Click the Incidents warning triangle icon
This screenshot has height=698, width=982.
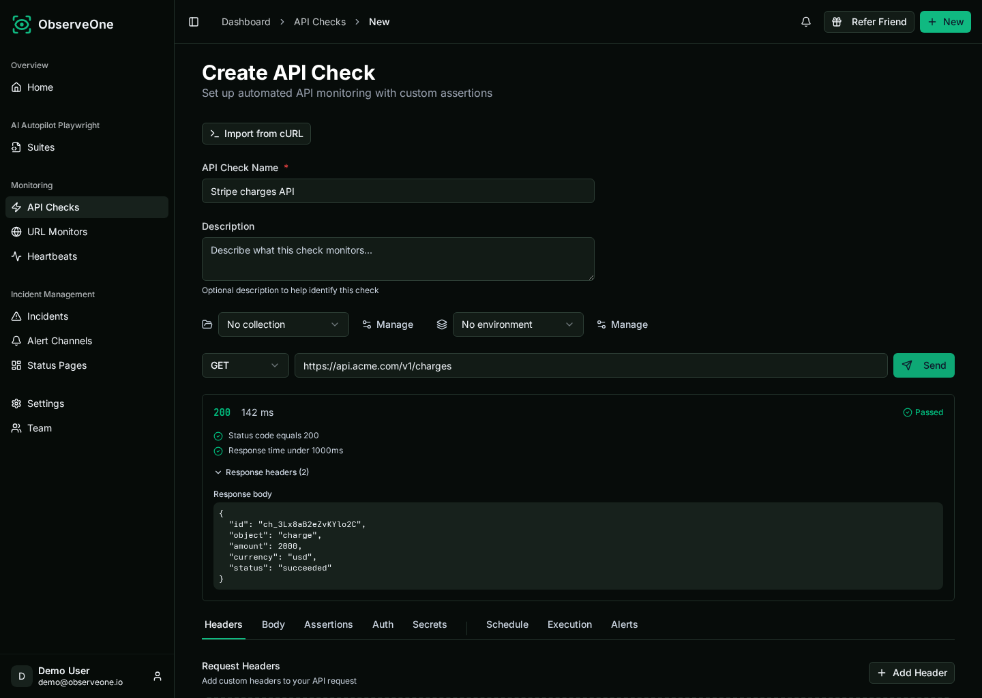[16, 316]
